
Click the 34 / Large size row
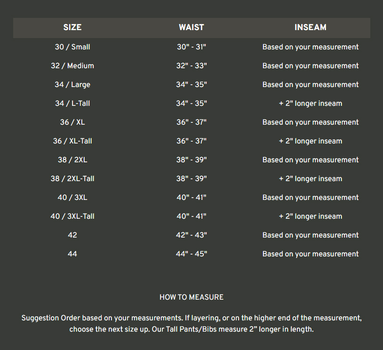(72, 85)
